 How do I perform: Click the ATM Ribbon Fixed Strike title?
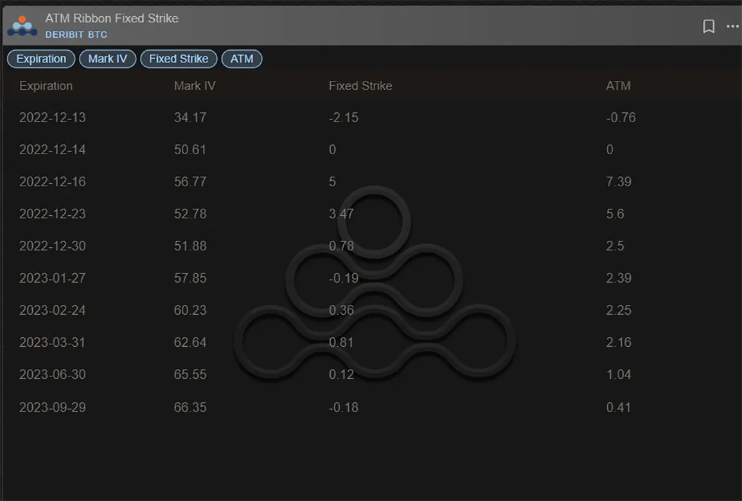coord(112,18)
